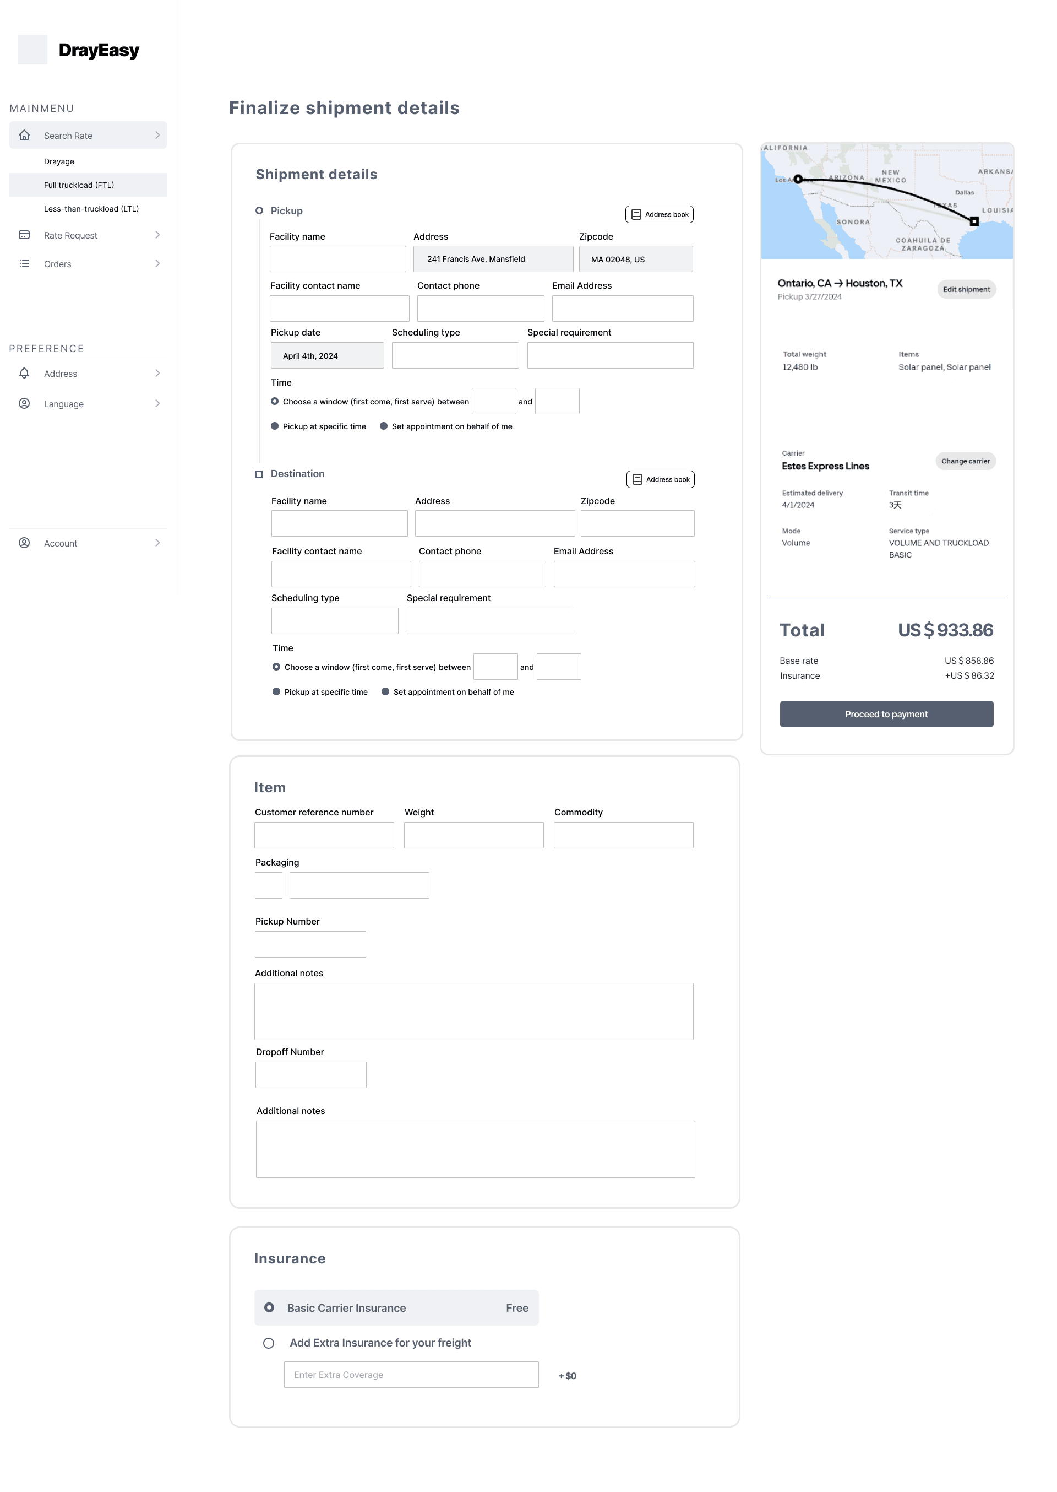Click the user icon beside Language
The image size is (1057, 1492).
click(24, 404)
